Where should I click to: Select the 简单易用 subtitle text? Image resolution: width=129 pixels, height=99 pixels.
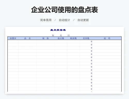click(x=46, y=20)
